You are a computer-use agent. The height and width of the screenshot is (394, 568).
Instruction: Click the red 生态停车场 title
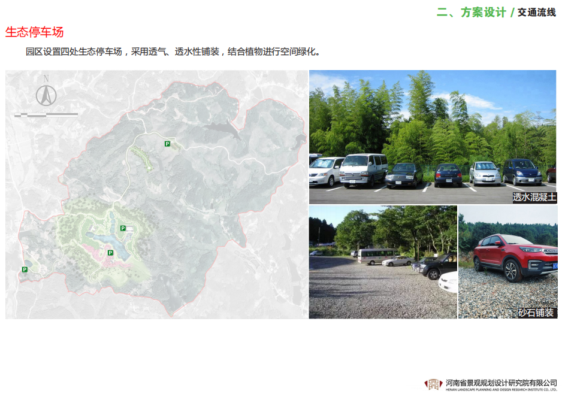click(x=35, y=32)
